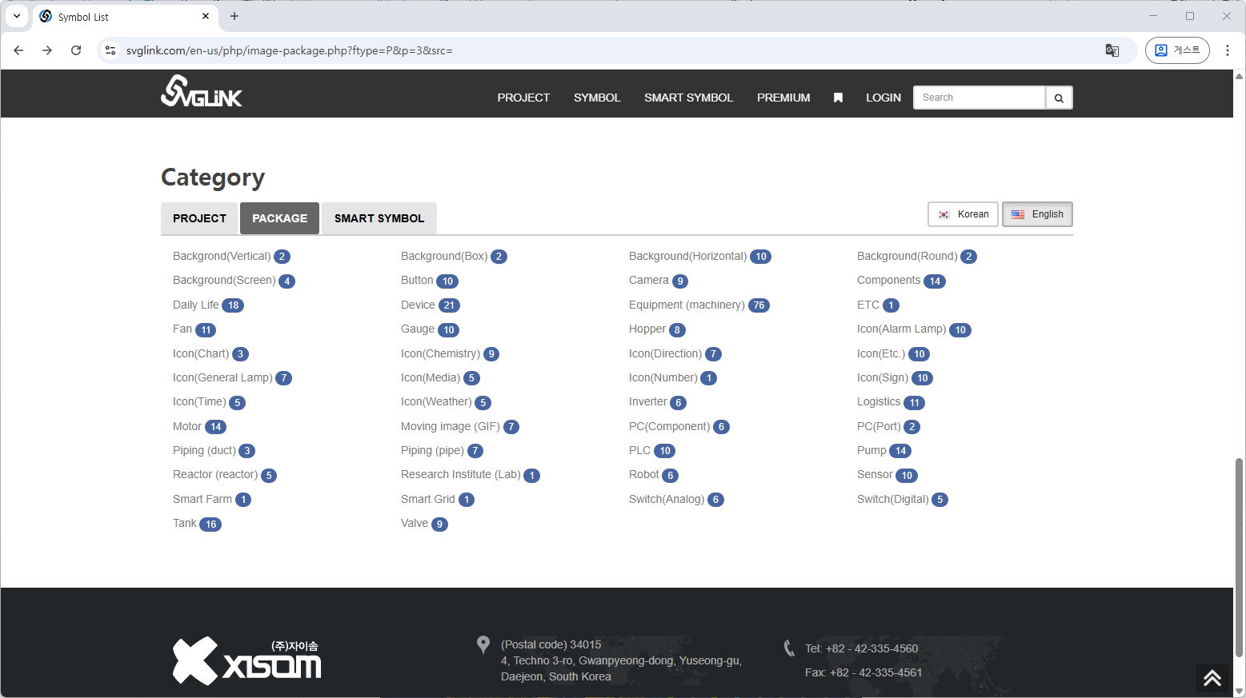Click LOGIN in the navigation bar
This screenshot has height=698, width=1246.
coord(883,98)
